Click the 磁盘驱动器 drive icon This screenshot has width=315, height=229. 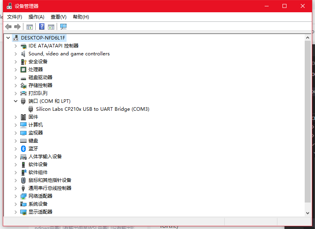(x=23, y=78)
